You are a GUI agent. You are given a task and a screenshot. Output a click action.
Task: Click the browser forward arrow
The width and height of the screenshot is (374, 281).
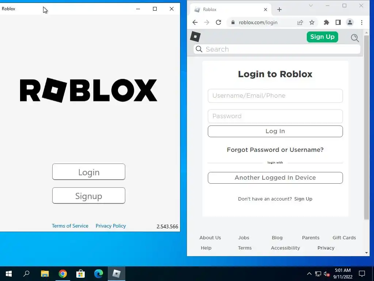pyautogui.click(x=207, y=22)
